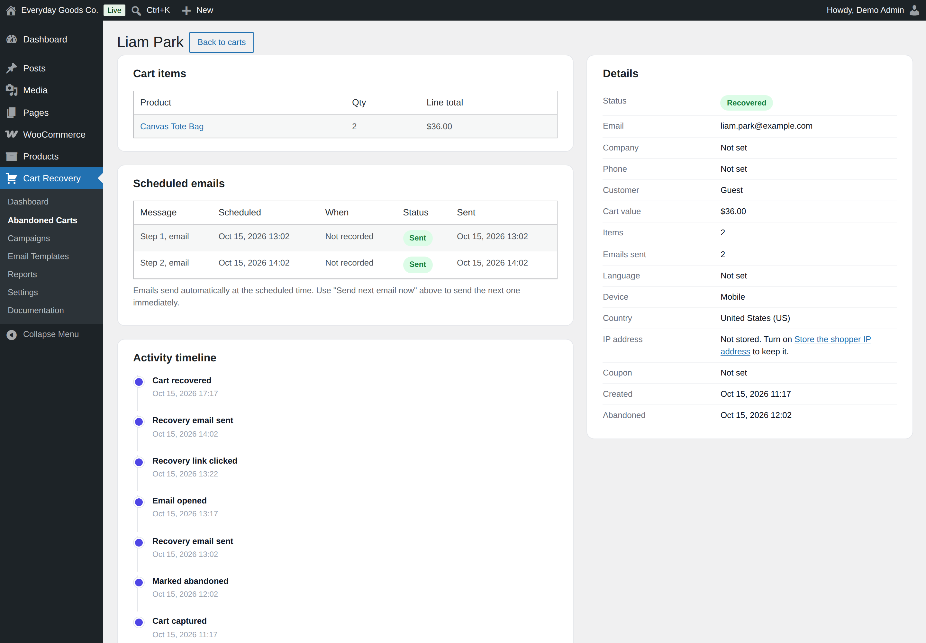
Task: Select the Products archive box icon
Action: (12, 156)
